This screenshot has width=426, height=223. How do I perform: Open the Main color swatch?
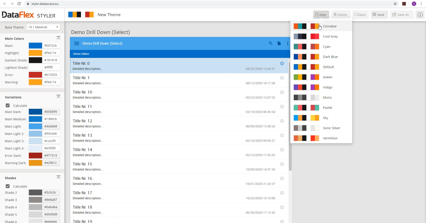(35, 46)
